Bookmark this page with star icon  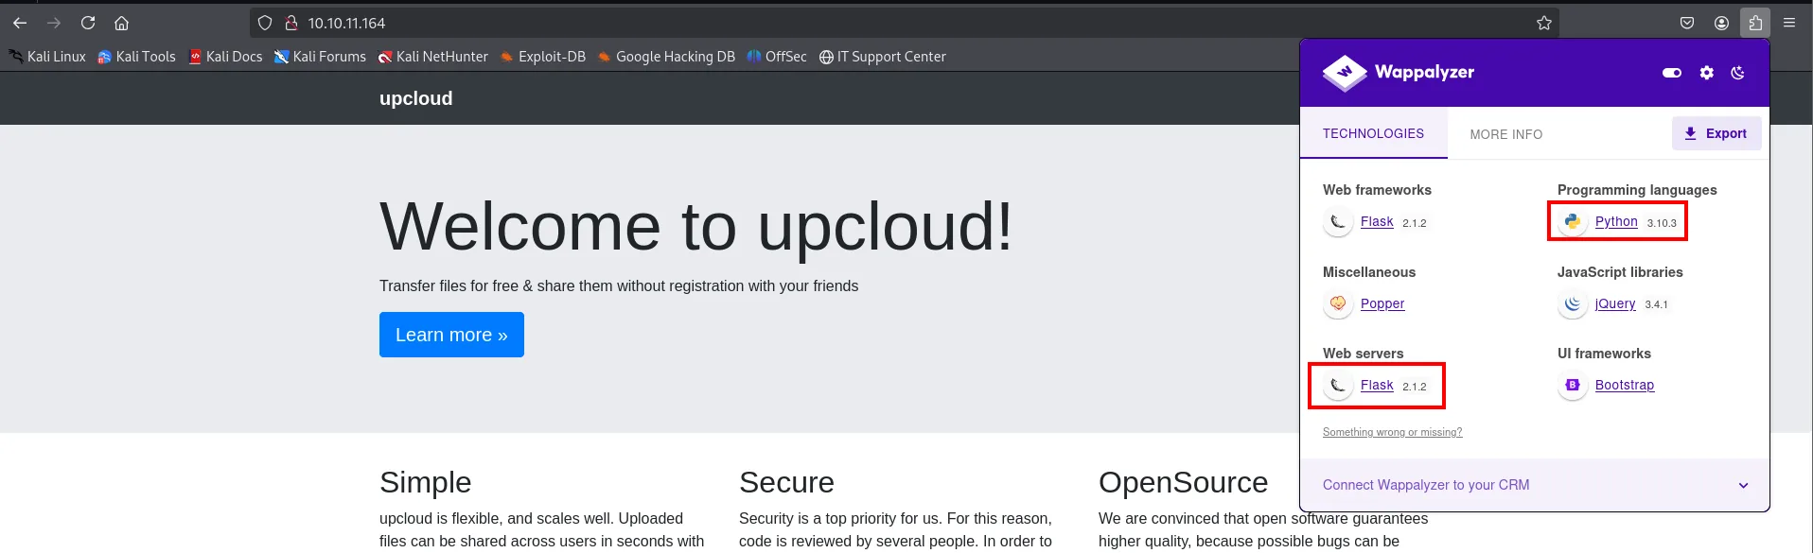coord(1544,23)
